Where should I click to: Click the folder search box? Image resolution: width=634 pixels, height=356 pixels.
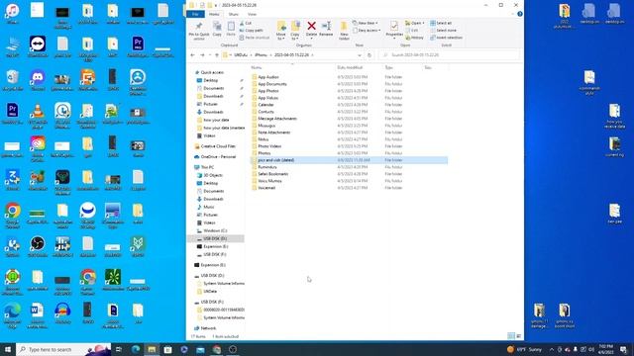pos(449,55)
